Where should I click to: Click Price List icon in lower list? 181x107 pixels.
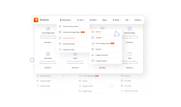[x=122, y=76]
